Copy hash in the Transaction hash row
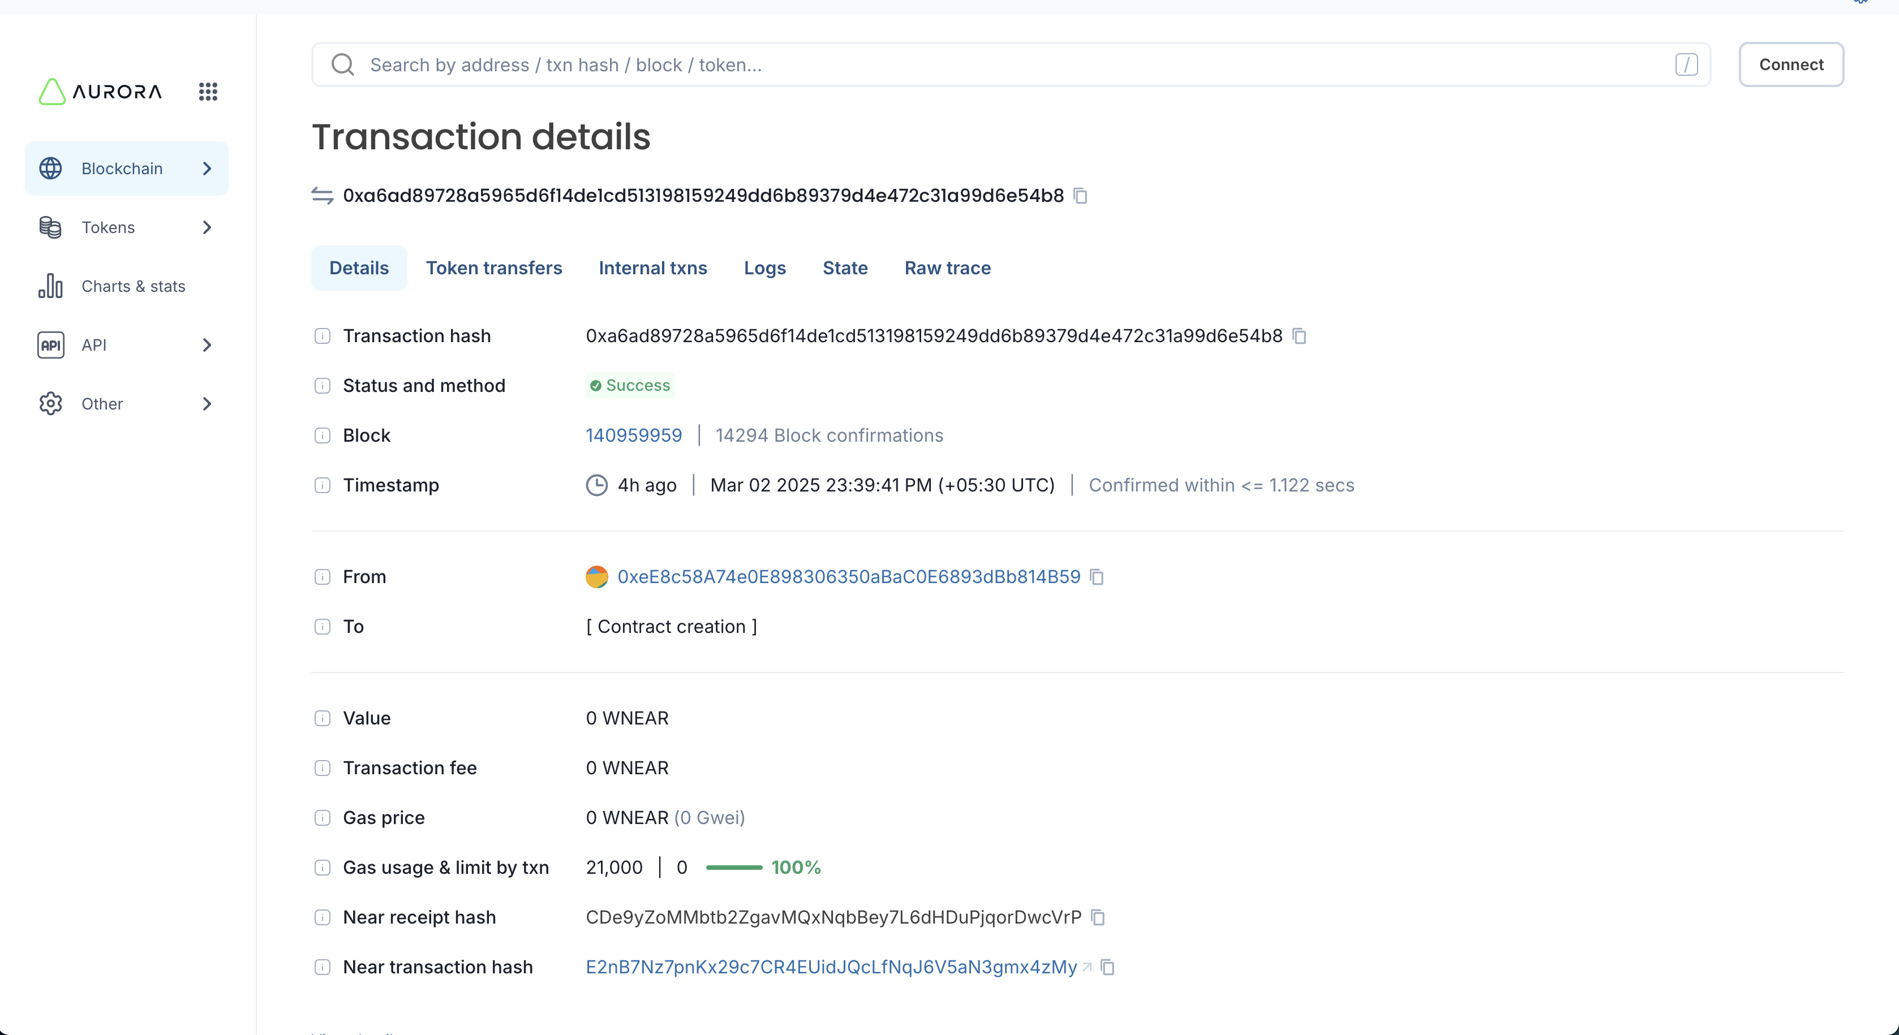The image size is (1899, 1035). point(1299,336)
